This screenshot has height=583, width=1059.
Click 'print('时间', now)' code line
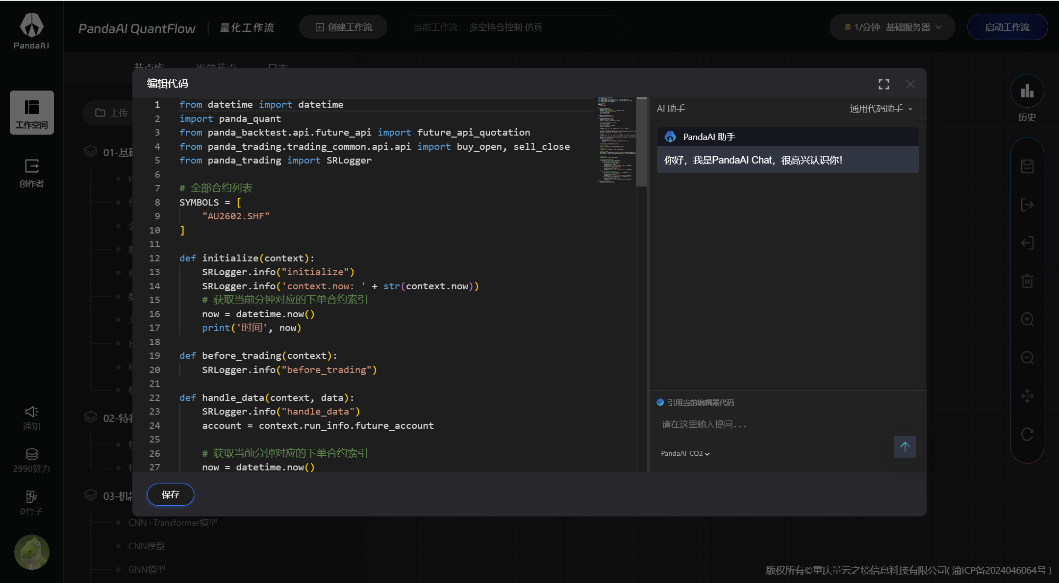[252, 328]
